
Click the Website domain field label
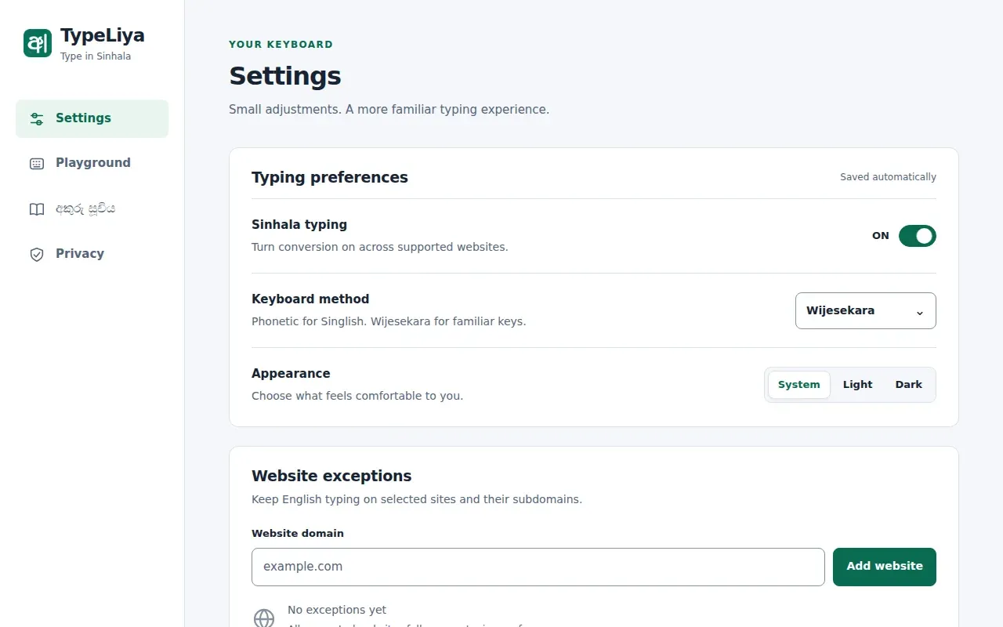click(x=298, y=534)
